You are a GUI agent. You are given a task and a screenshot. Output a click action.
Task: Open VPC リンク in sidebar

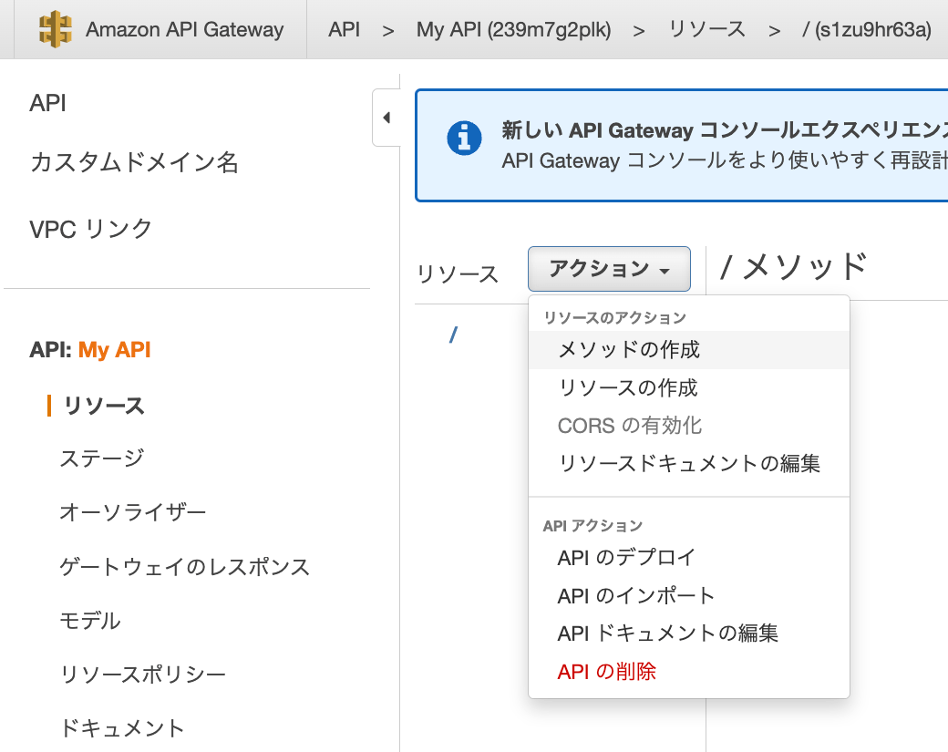pos(90,229)
